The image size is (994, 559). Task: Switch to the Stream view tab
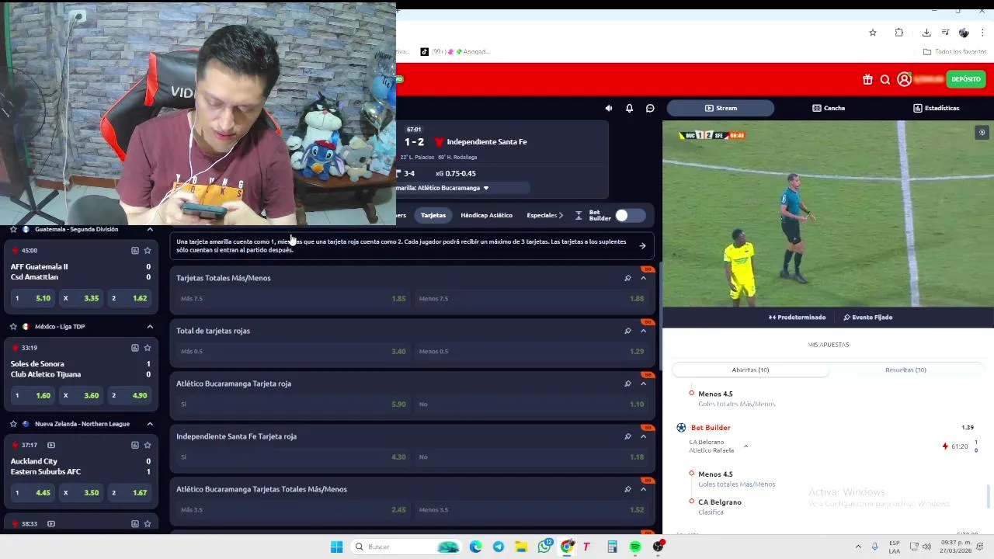coord(721,108)
